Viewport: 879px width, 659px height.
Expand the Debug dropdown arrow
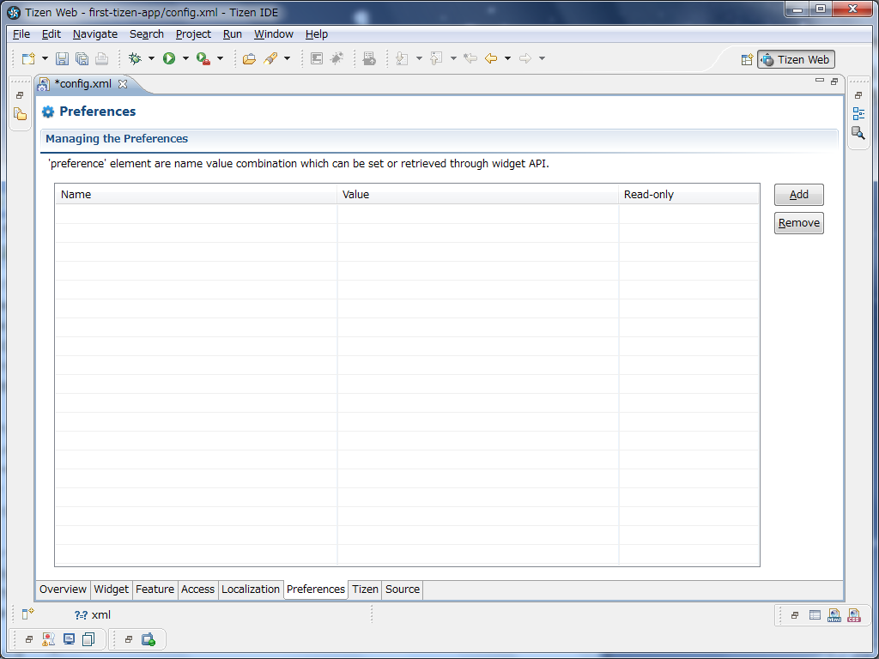[x=151, y=58]
